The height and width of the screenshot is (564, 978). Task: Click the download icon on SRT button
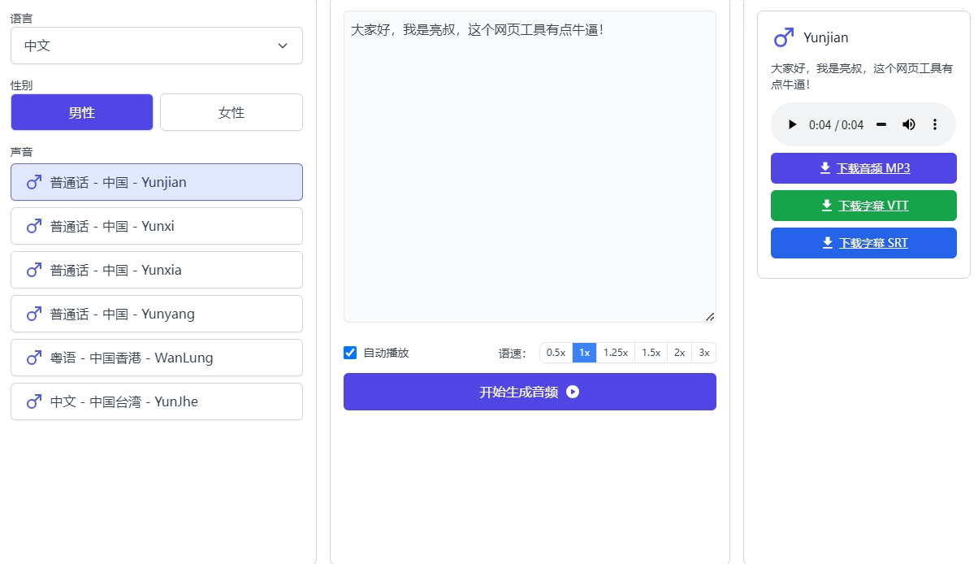pos(828,243)
